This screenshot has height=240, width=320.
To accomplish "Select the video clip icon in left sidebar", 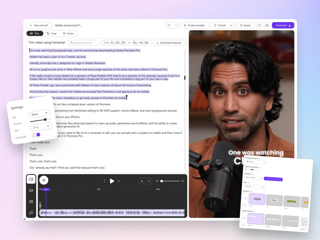I will click(x=31, y=179).
